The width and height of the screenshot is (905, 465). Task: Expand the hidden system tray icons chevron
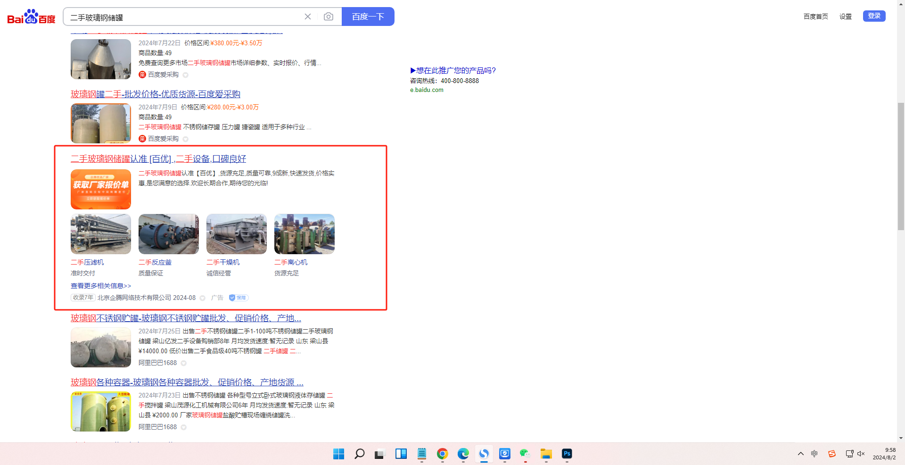click(x=801, y=454)
